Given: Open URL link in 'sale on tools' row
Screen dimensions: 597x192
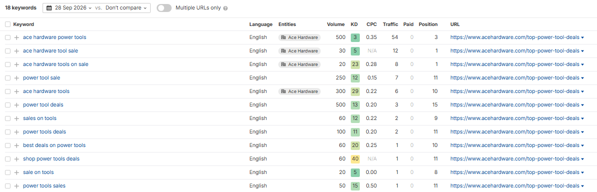Looking at the screenshot, I should pos(515,172).
